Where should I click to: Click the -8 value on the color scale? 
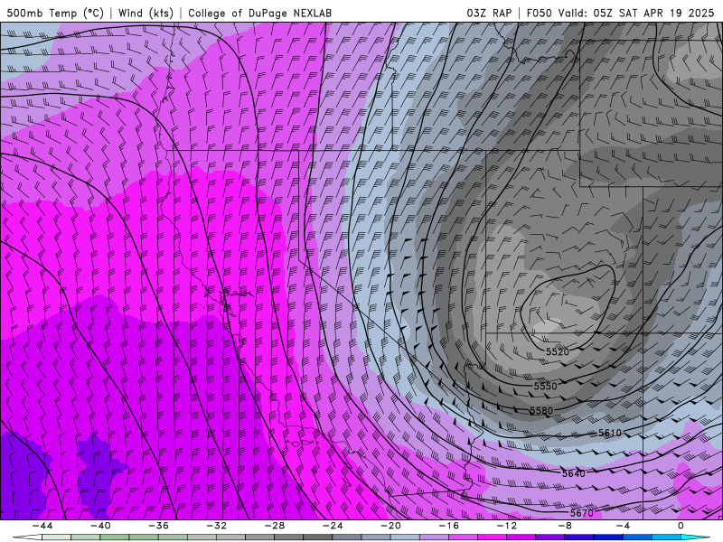565,526
